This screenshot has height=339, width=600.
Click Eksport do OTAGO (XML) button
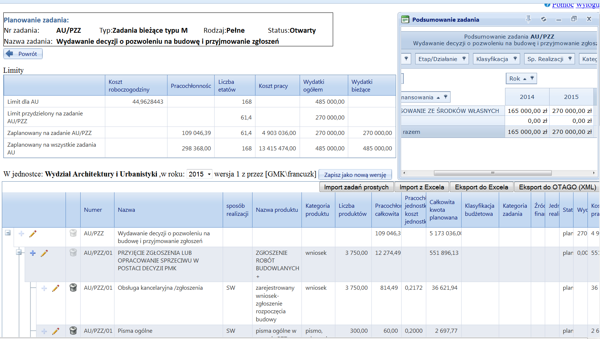pyautogui.click(x=557, y=187)
